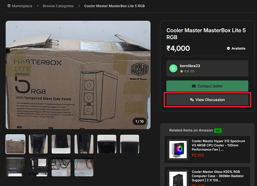Screen dimensions: 257x186
Task: Click the Marketplace store icon in breadcrumb
Action: click(9, 6)
